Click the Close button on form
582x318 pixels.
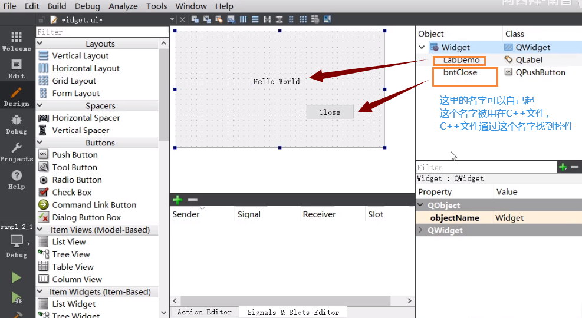(x=330, y=112)
